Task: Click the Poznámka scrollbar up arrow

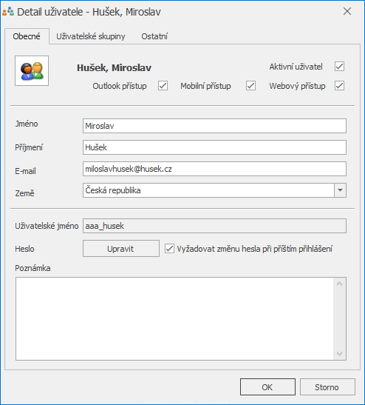Action: (339, 284)
